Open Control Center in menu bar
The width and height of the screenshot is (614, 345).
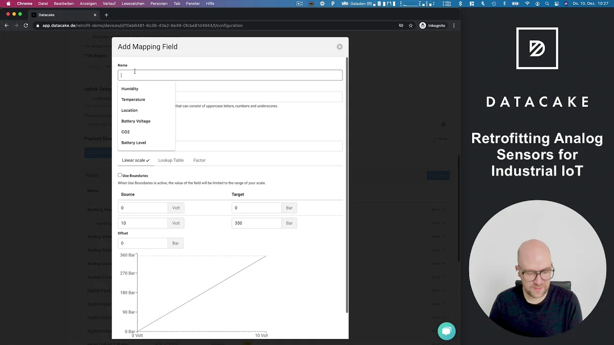556,3
